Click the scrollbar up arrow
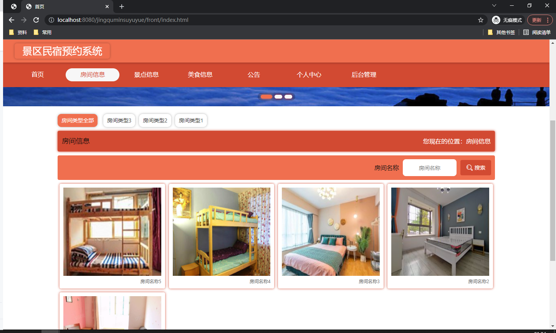Screen dimensions: 556x333 click(553, 43)
